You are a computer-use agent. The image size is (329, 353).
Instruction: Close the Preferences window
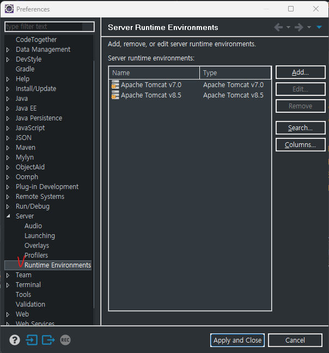click(x=316, y=9)
